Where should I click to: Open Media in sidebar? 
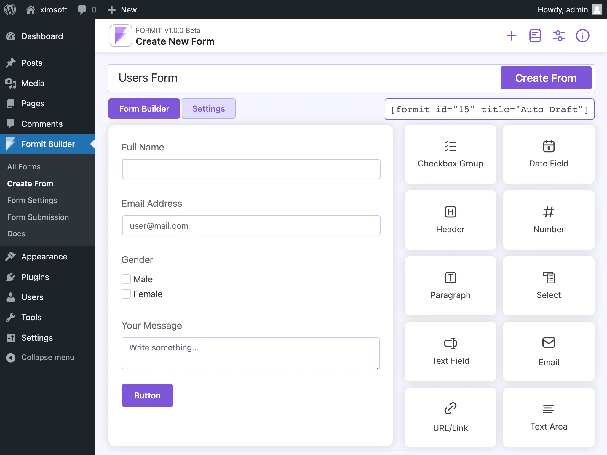coord(47,83)
